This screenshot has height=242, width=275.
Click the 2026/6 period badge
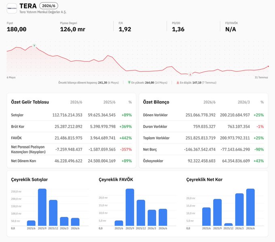49,6
